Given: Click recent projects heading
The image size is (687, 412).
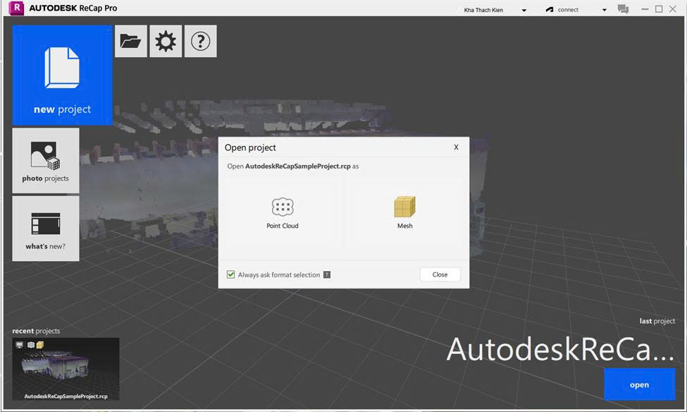Looking at the screenshot, I should (36, 331).
